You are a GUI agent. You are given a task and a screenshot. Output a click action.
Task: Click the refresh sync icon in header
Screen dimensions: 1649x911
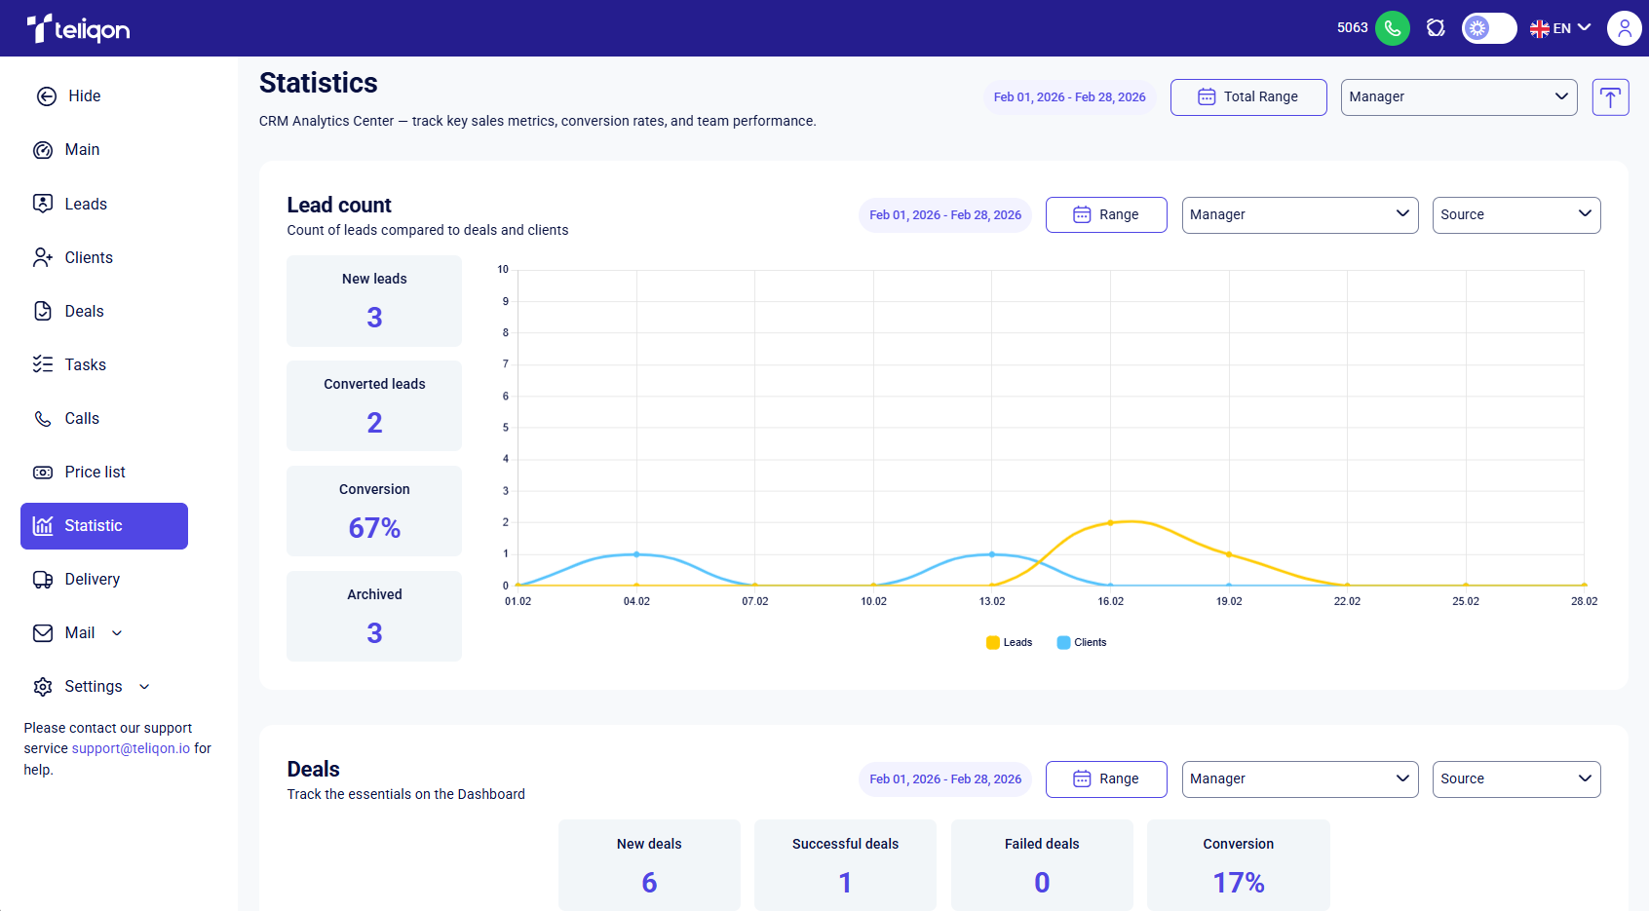click(1436, 28)
